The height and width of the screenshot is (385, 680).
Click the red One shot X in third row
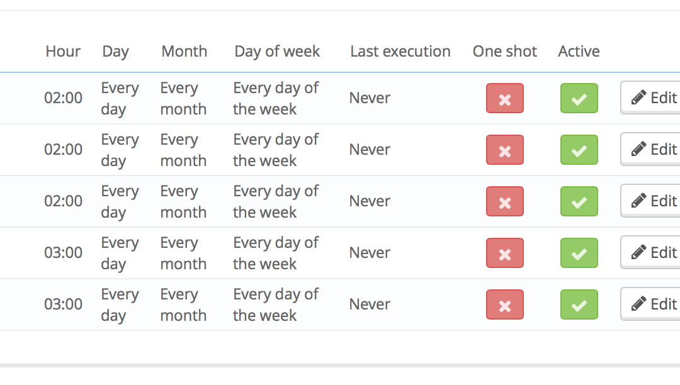point(504,201)
